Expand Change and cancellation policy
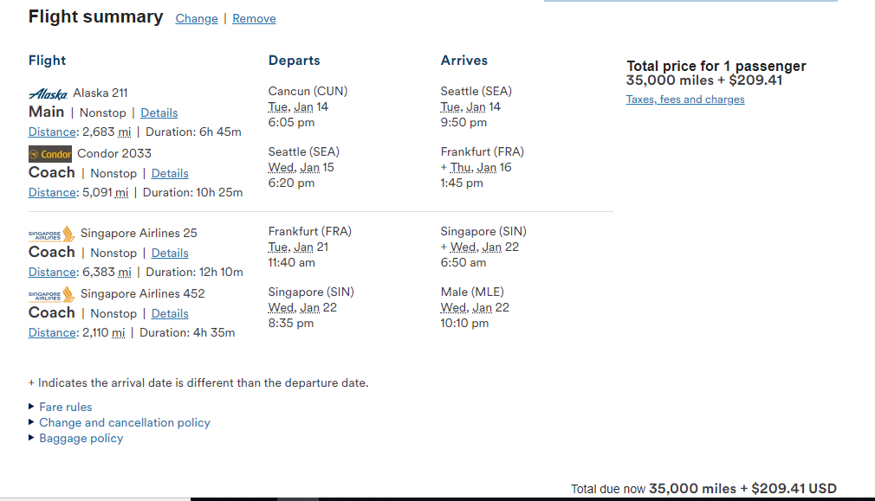The image size is (875, 501). click(x=124, y=422)
